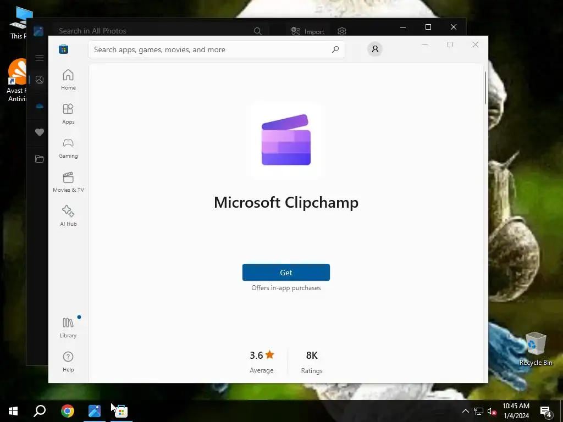This screenshot has height=422, width=563.
Task: Maximize the Microsoft Store window
Action: point(450,45)
